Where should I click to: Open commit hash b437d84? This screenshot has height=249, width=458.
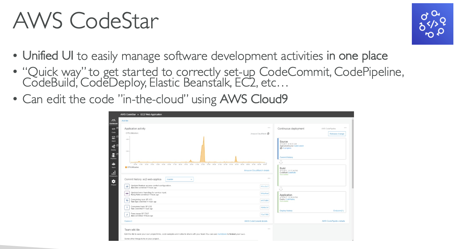coord(265,200)
